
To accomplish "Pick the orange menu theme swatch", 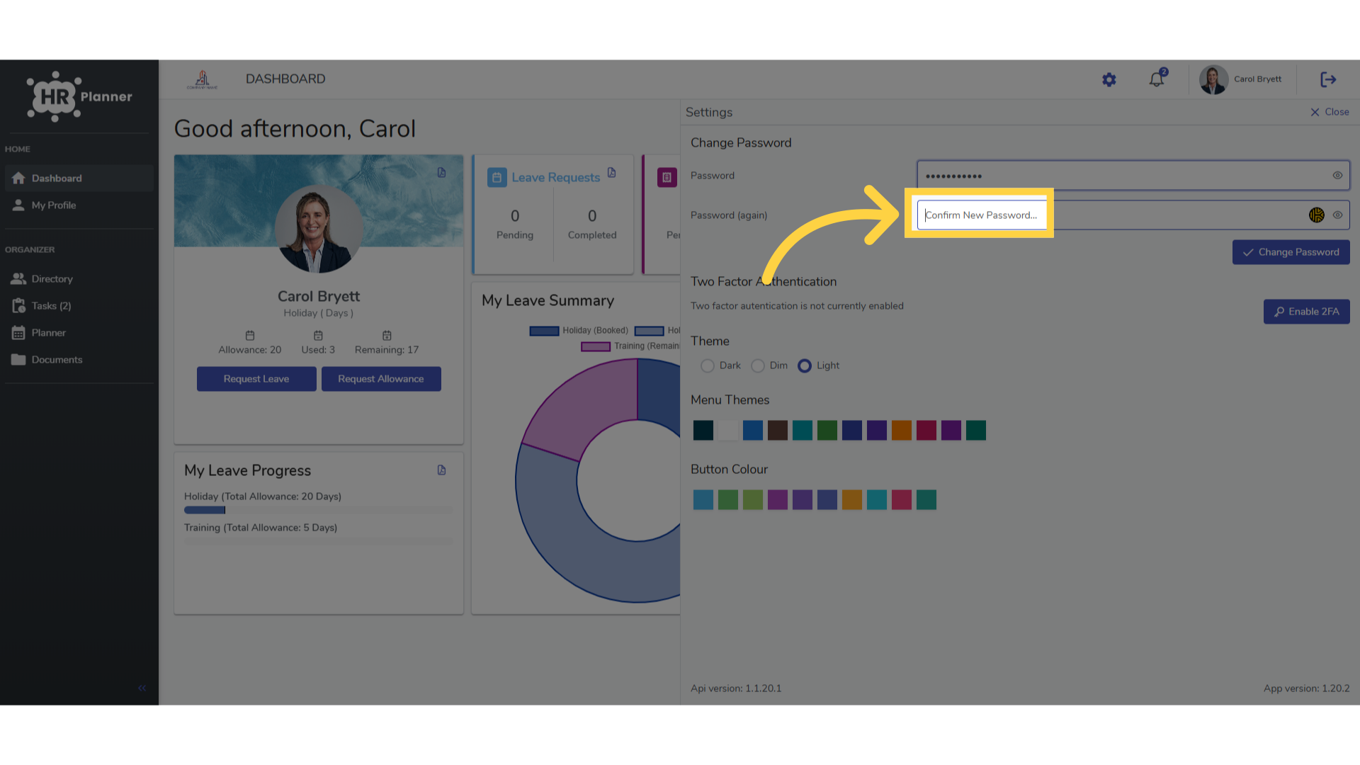I will point(902,430).
